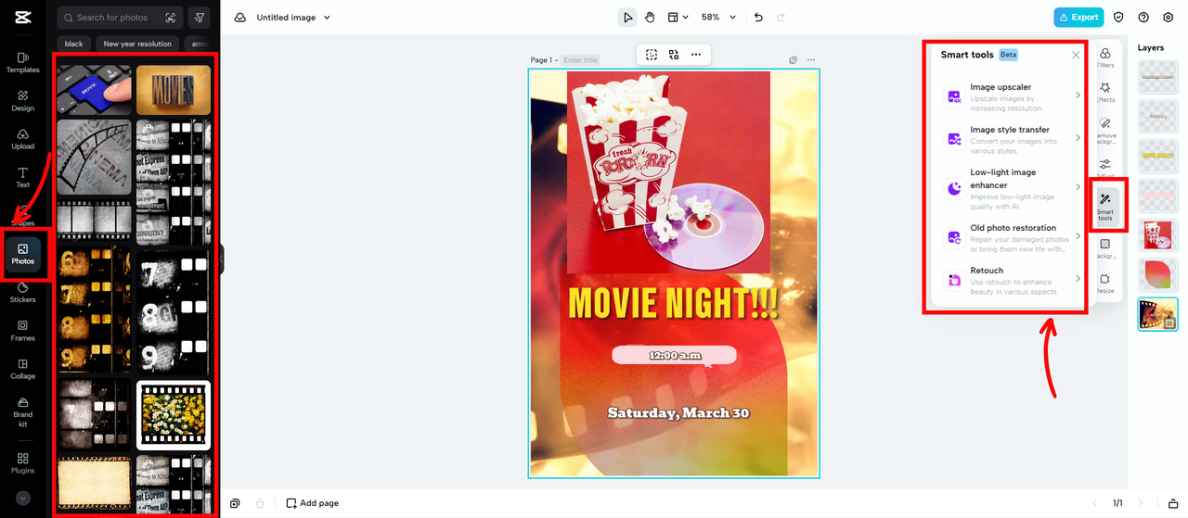
Task: Close the Smart tools panel
Action: click(x=1076, y=55)
